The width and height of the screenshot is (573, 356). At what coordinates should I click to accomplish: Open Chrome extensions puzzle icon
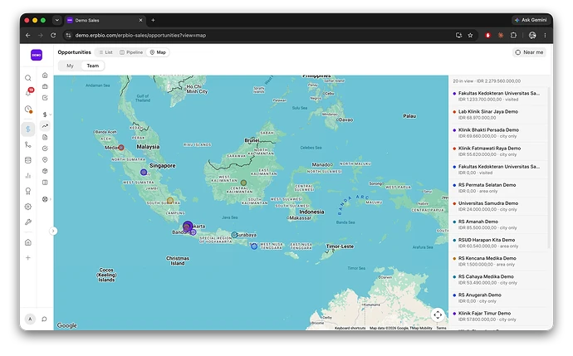513,36
